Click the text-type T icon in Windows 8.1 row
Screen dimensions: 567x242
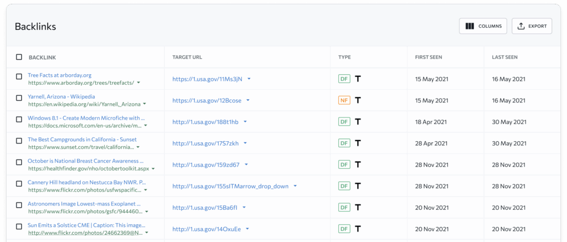pyautogui.click(x=358, y=121)
